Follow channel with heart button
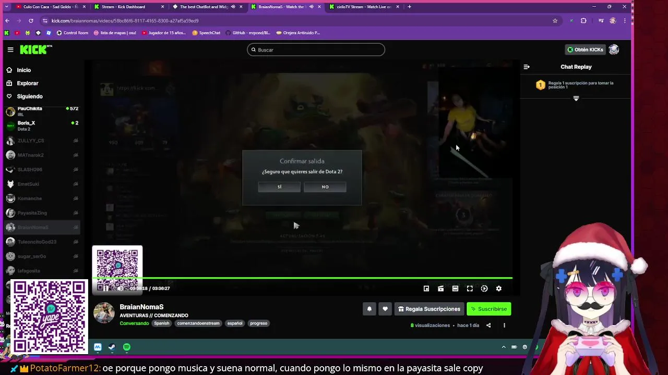The height and width of the screenshot is (375, 668). coord(385,309)
